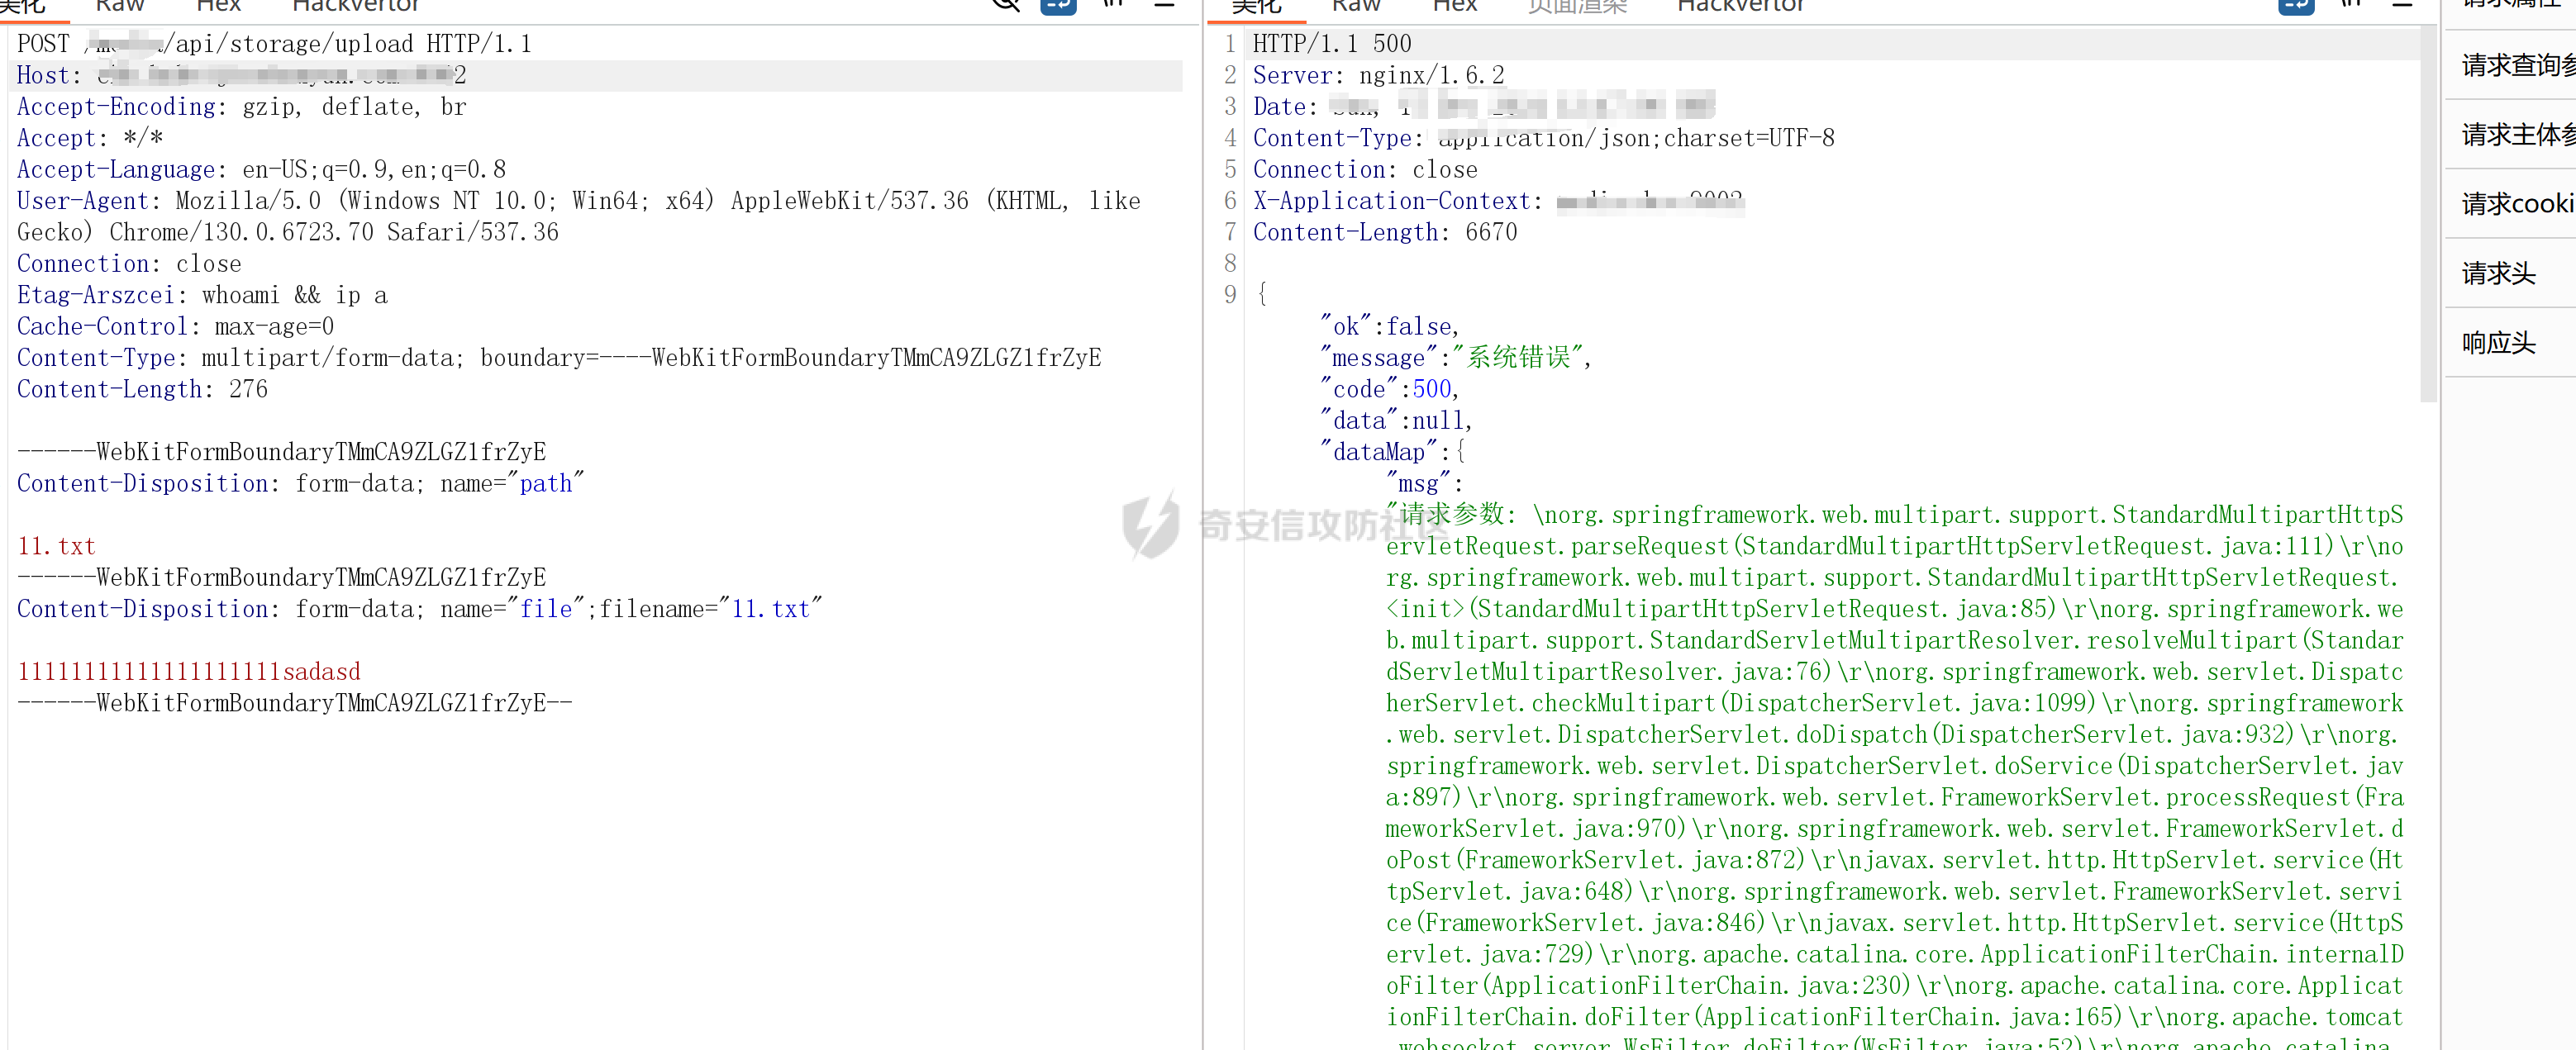Open the response Hex tab
Image resolution: width=2576 pixels, height=1050 pixels.
coord(1454,6)
